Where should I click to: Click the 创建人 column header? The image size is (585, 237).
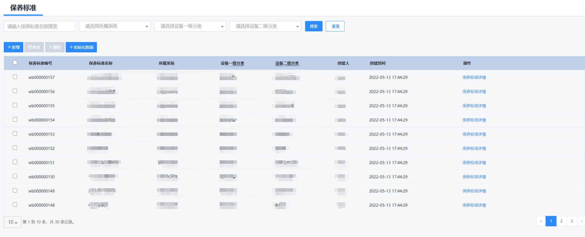coord(343,63)
